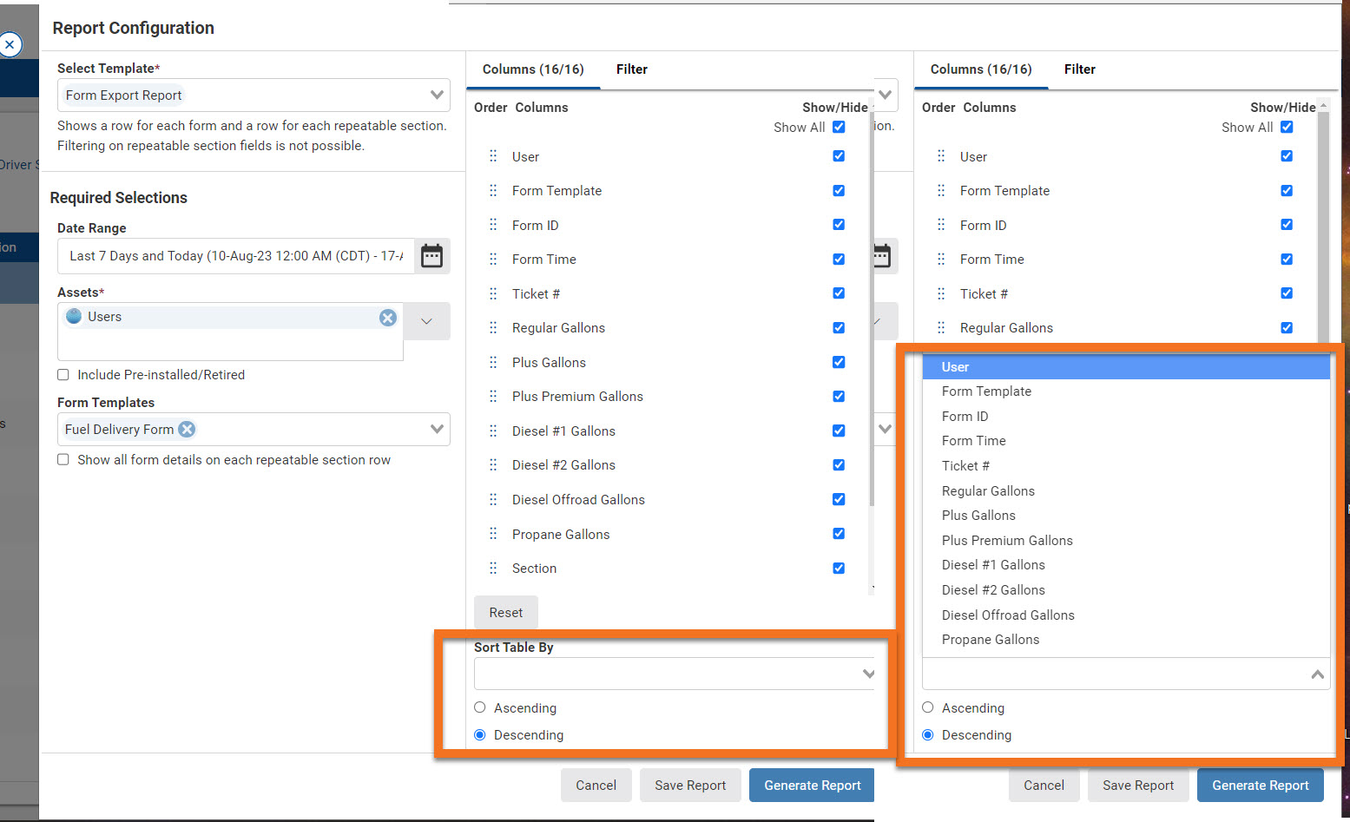The image size is (1350, 822).
Task: Grab drag handle for Section row
Action: coord(493,568)
